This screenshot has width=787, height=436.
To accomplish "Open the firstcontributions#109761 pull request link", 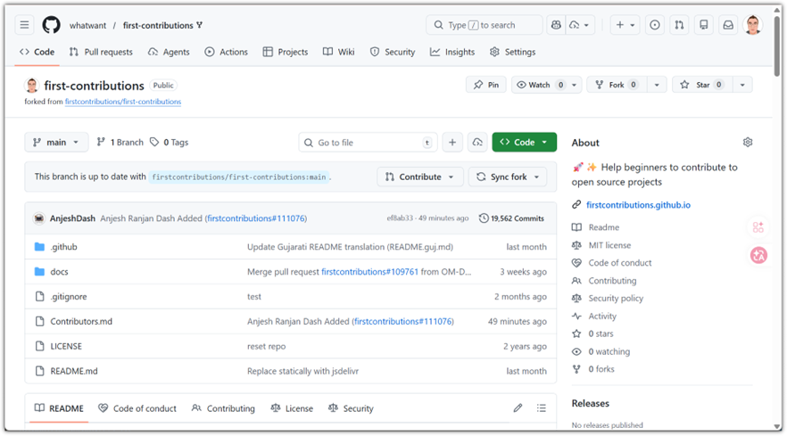I will point(369,271).
